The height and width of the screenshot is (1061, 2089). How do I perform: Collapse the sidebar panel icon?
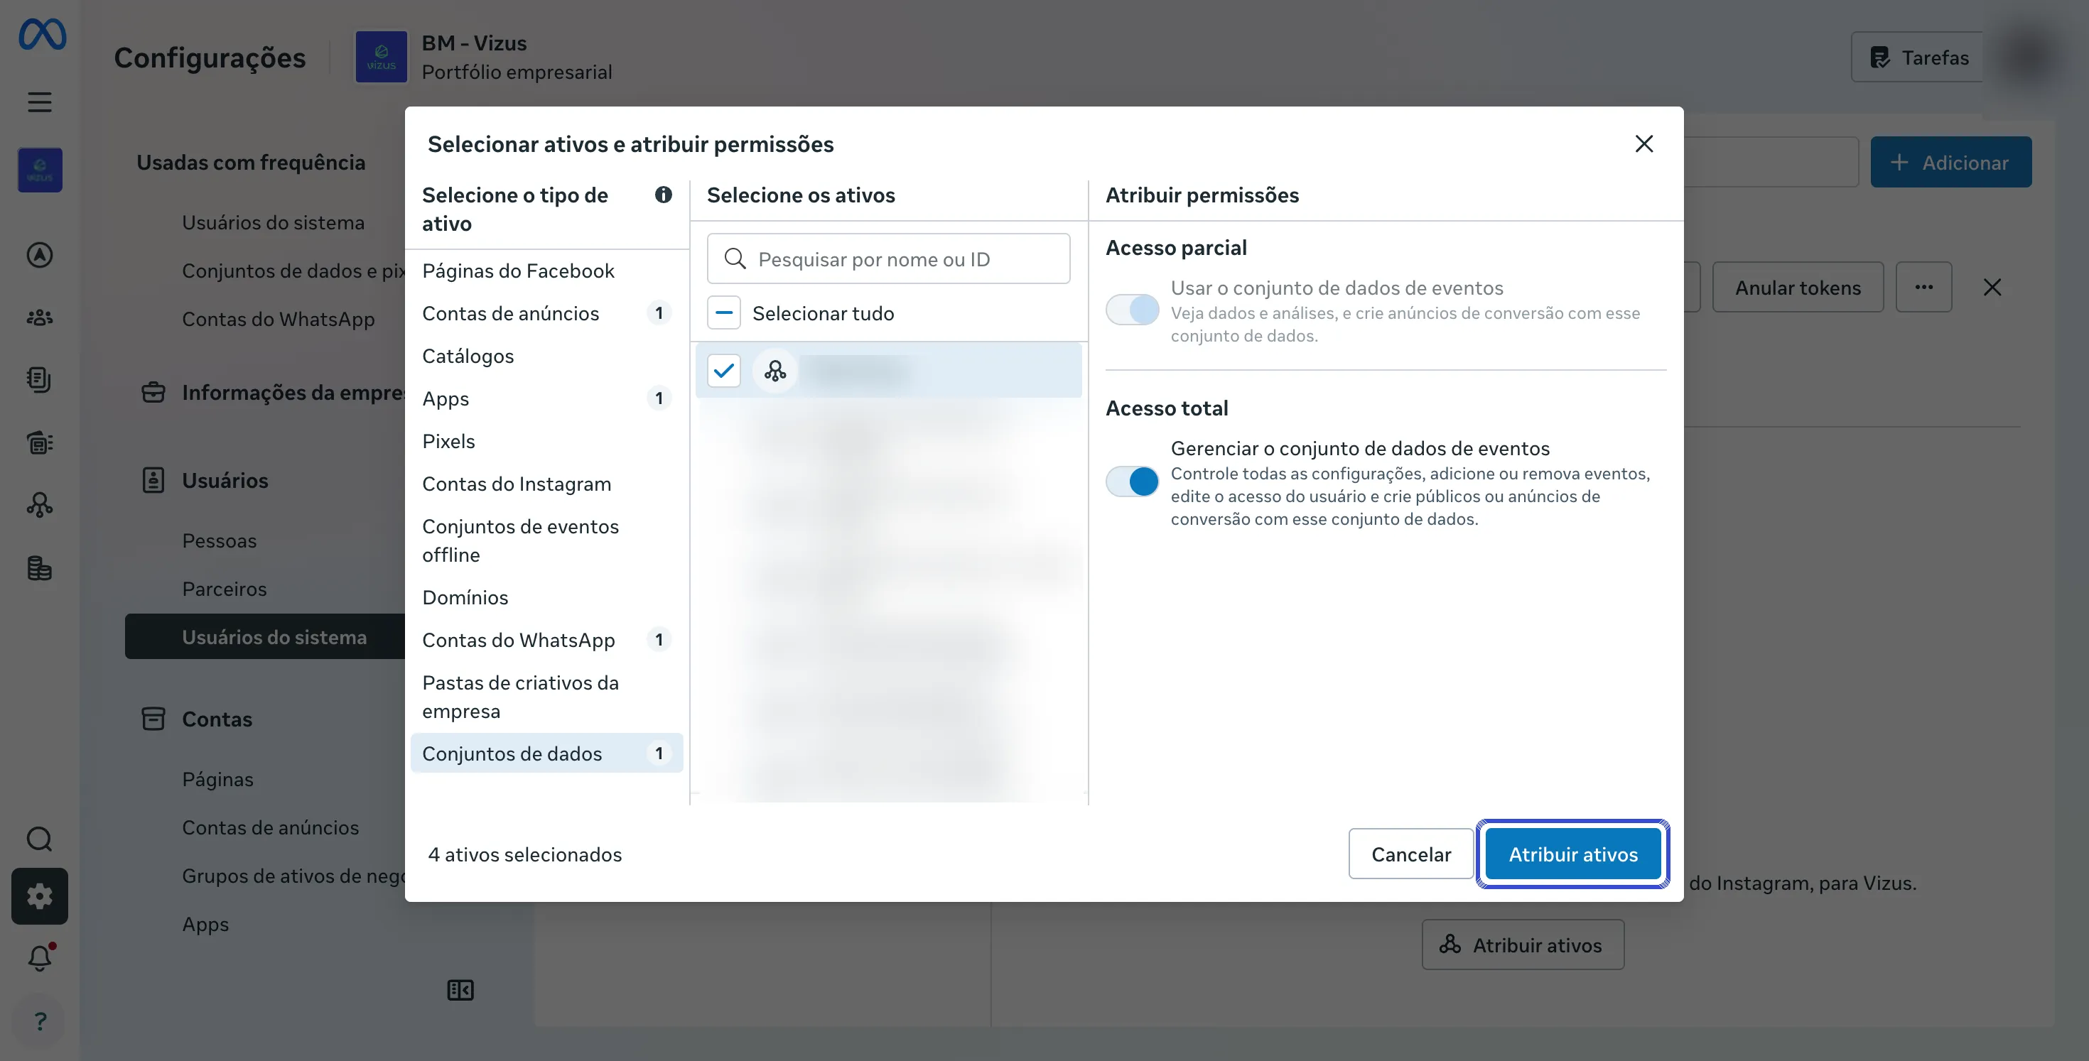pos(460,991)
